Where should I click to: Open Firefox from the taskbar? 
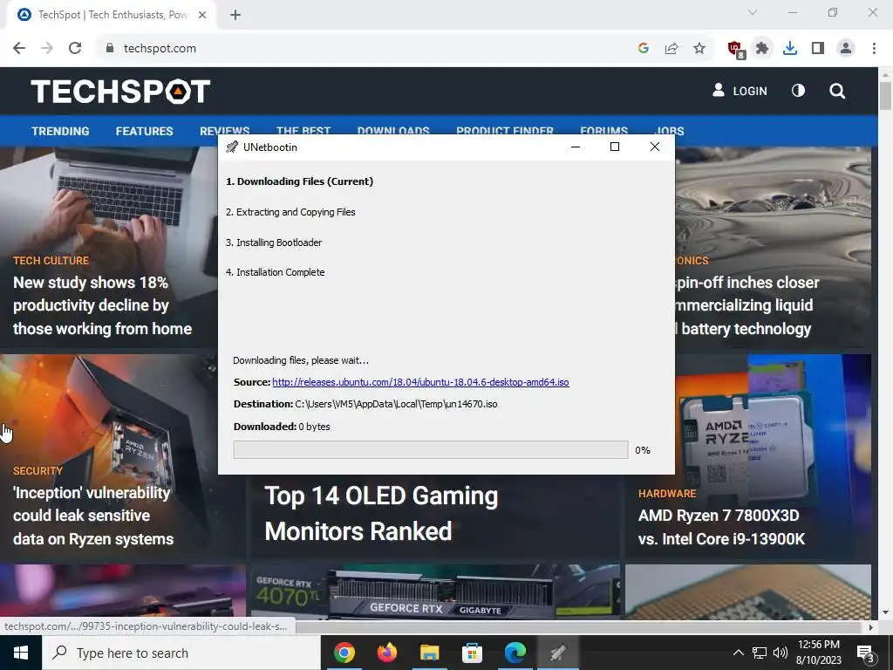pos(386,653)
